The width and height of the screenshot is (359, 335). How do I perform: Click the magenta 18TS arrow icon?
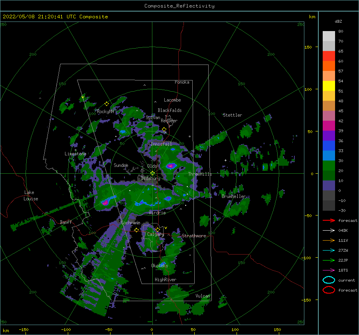[x=329, y=270]
